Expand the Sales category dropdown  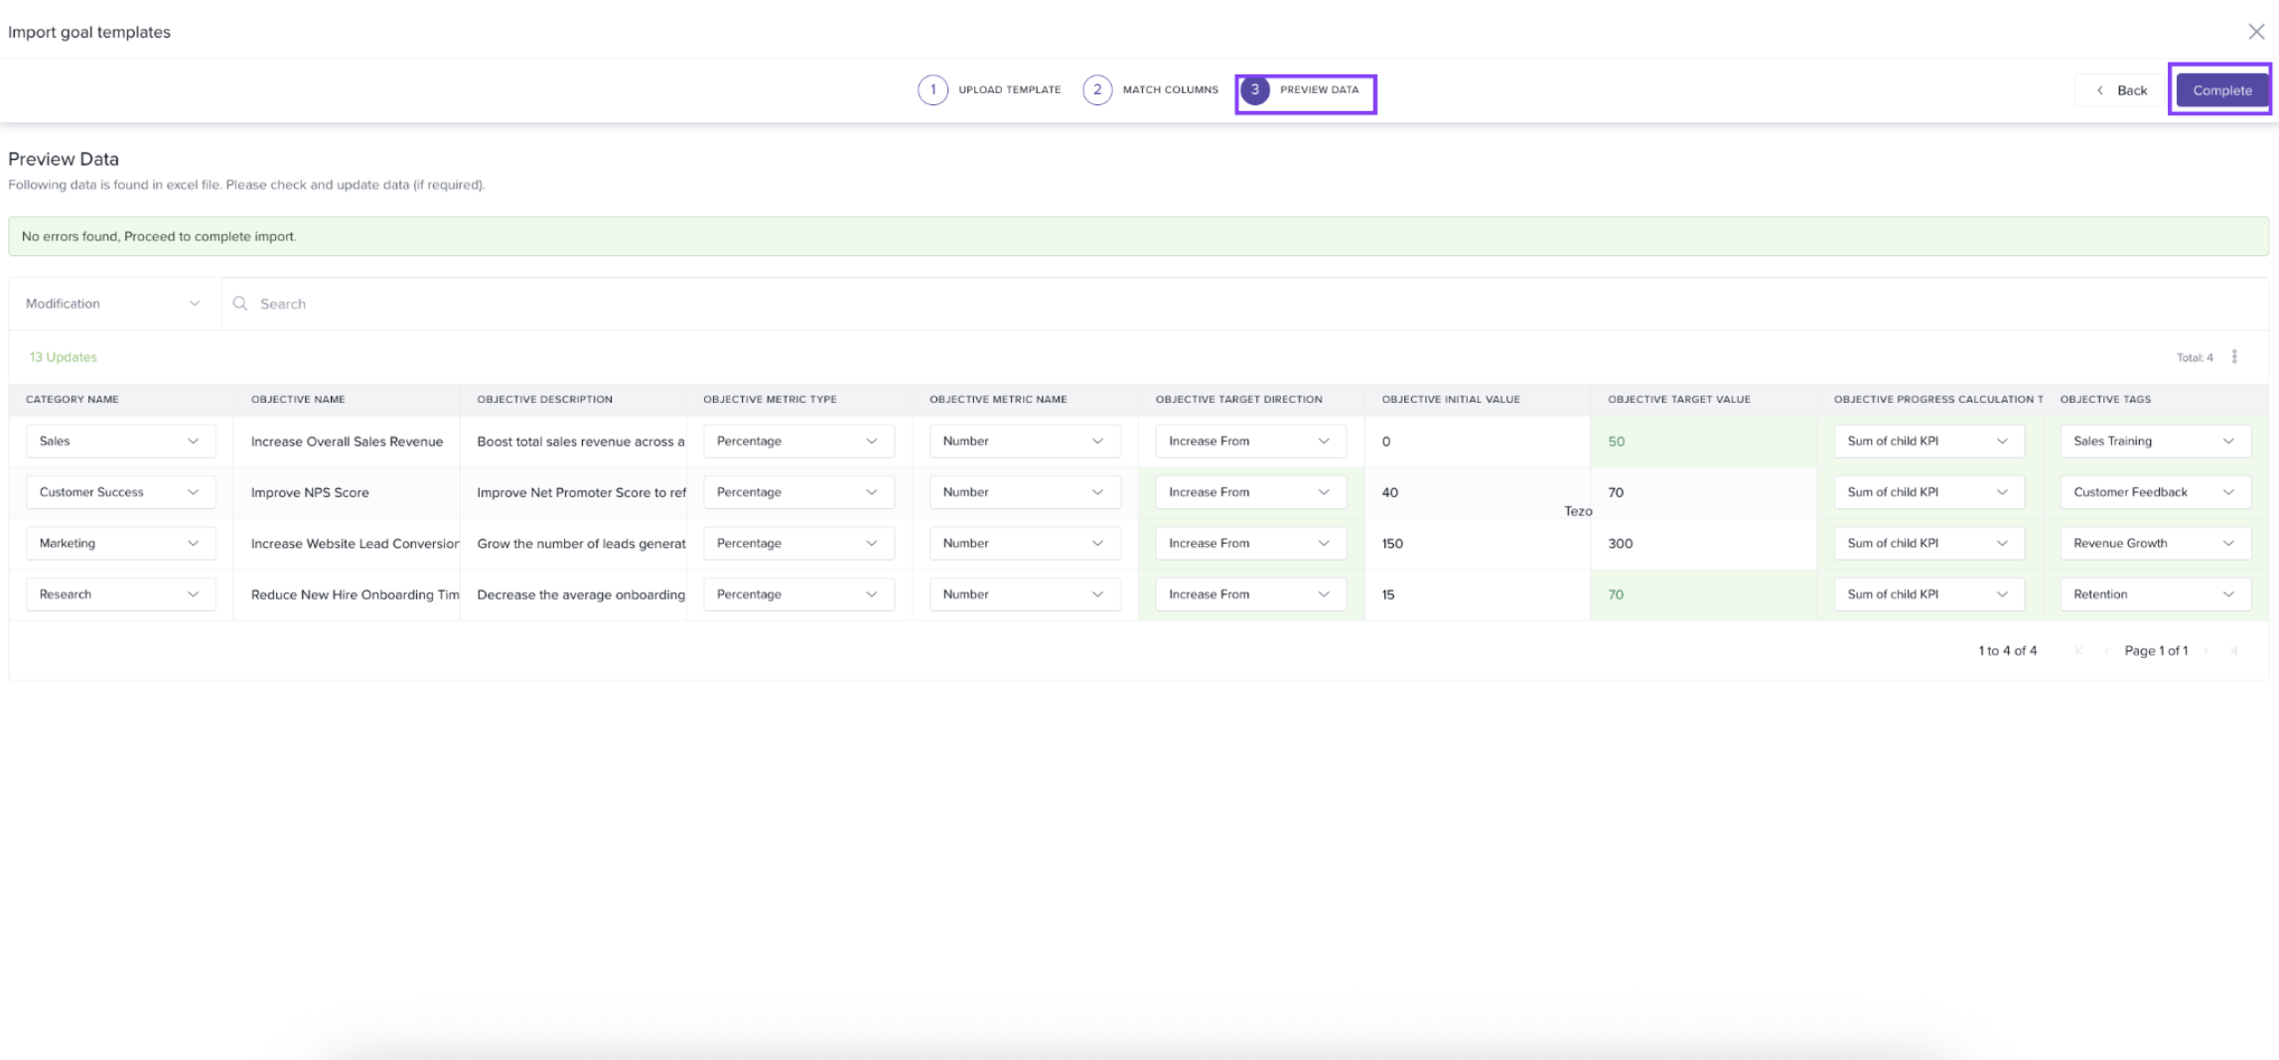click(120, 442)
